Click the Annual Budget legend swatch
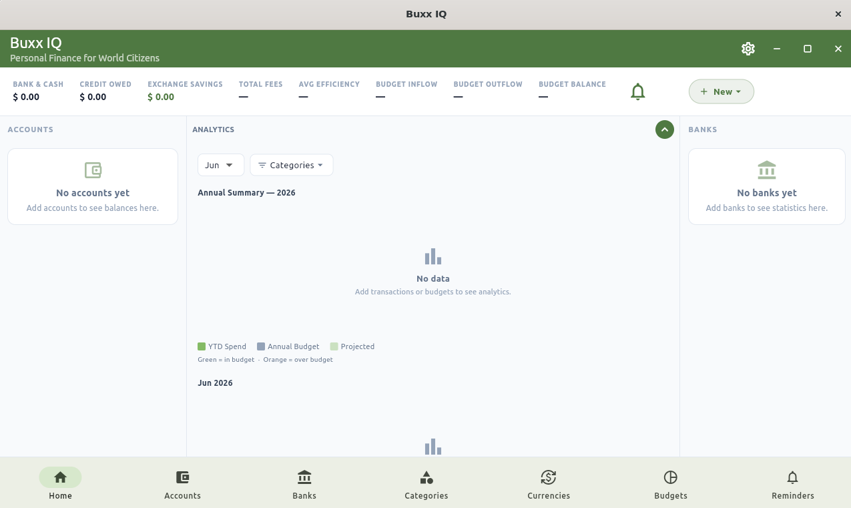851x508 pixels. 261,346
